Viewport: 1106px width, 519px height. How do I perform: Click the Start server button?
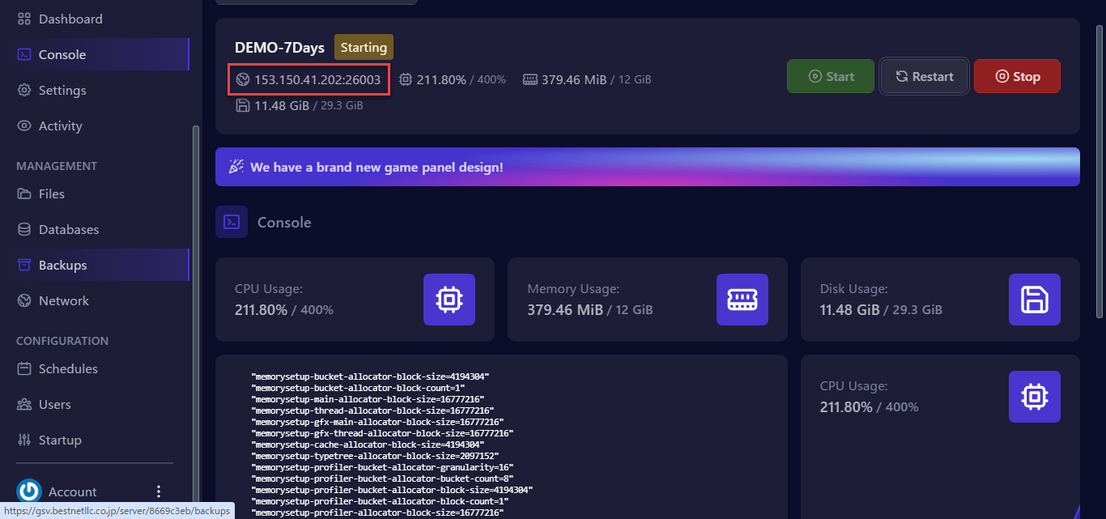point(831,76)
